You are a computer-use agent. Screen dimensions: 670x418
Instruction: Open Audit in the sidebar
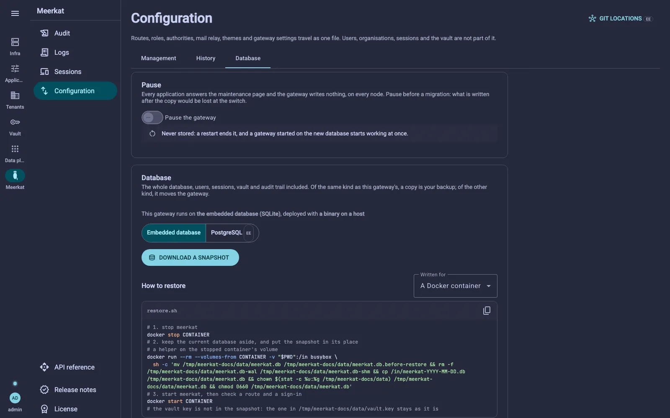75,33
